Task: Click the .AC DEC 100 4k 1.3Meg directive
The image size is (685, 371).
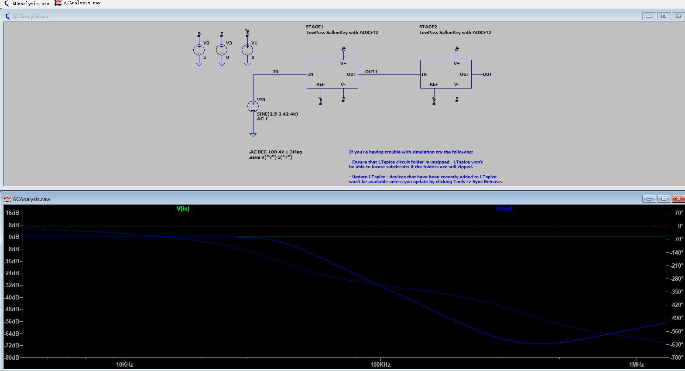Action: tap(275, 152)
